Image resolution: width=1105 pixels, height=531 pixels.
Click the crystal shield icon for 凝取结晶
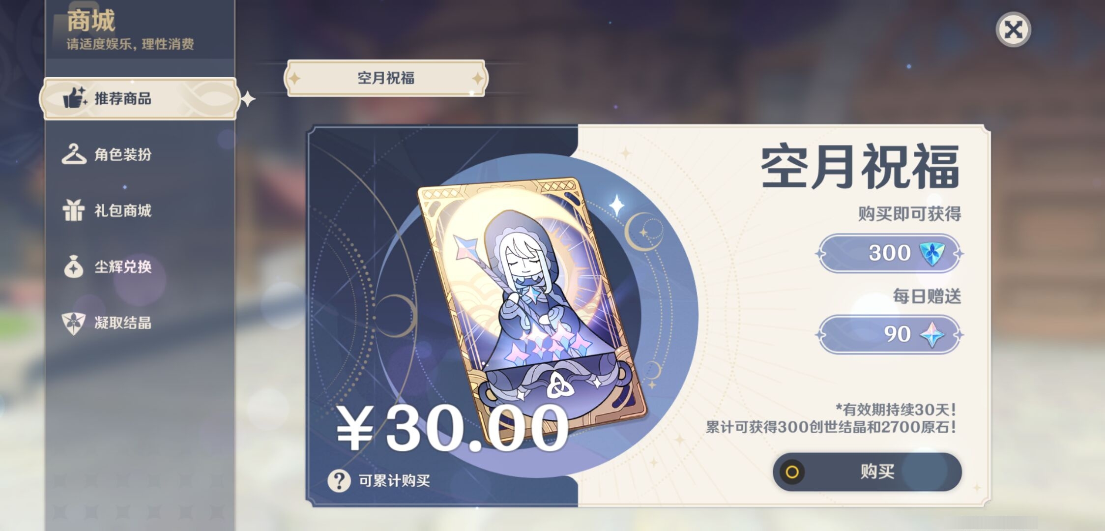coord(74,323)
